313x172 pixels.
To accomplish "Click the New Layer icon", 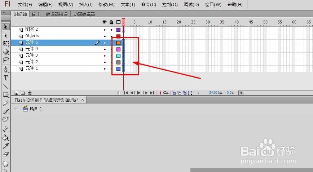I will 16,93.
